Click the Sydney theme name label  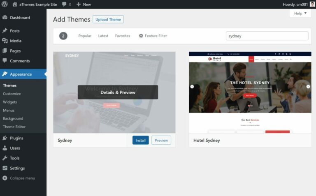(x=65, y=140)
